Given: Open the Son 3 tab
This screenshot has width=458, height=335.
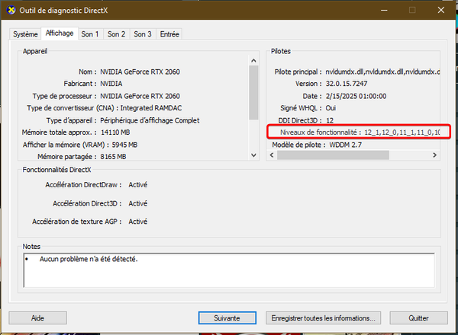Looking at the screenshot, I should point(143,34).
